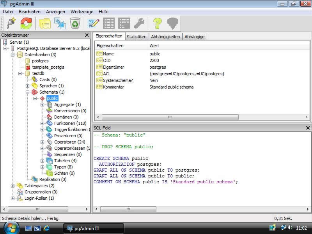Click the Prozeduren (0) tree icon
Screen dimensions: 312x234
(50, 136)
